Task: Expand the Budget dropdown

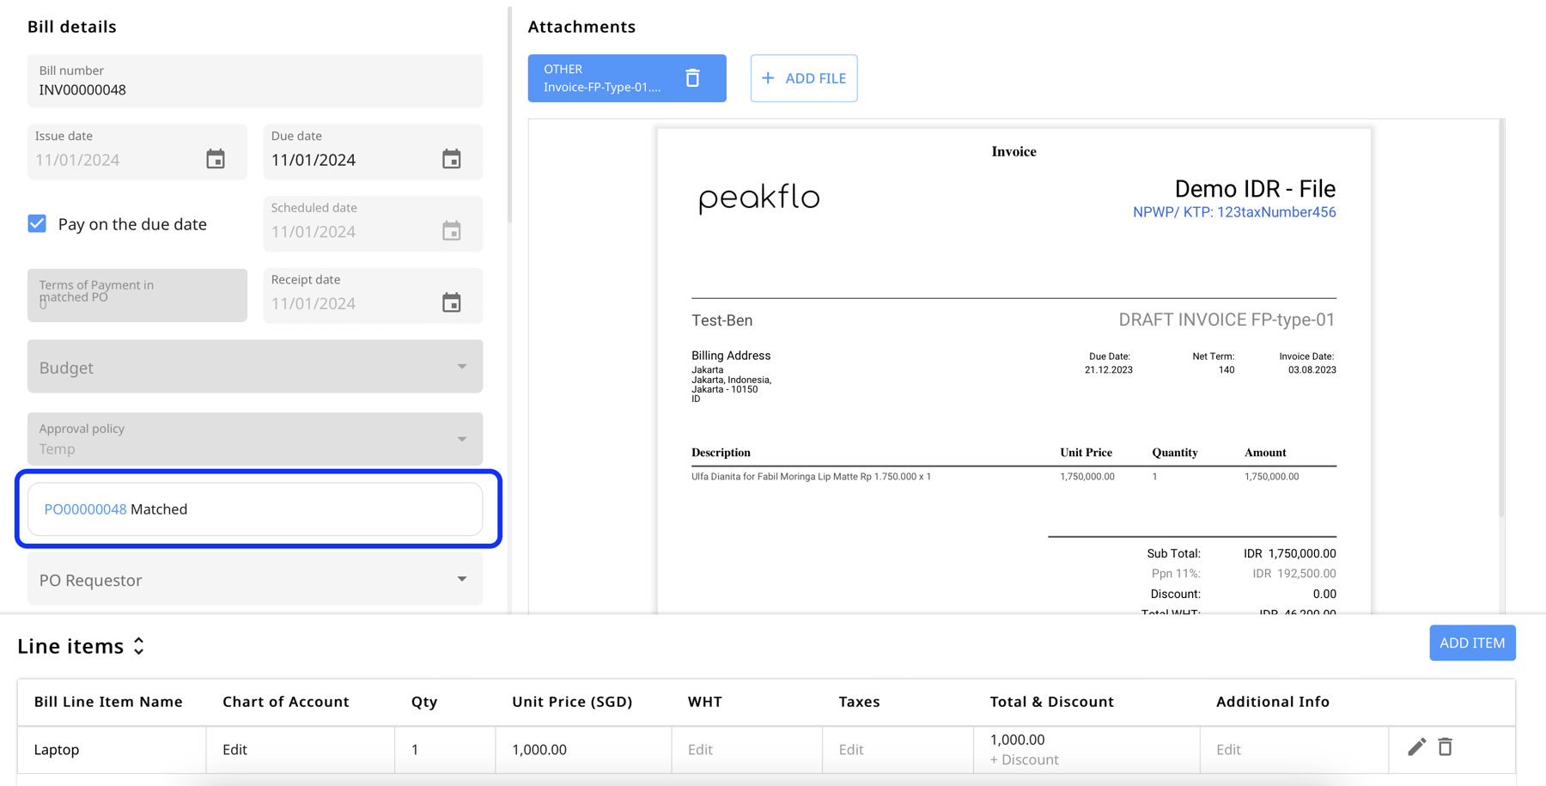Action: tap(461, 366)
